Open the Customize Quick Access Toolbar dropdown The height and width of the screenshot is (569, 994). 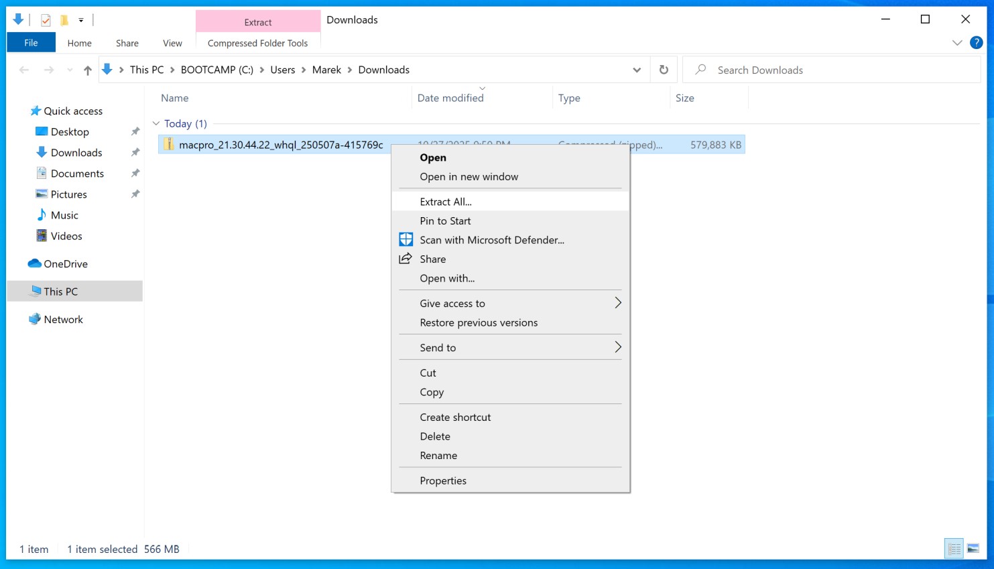click(x=81, y=19)
